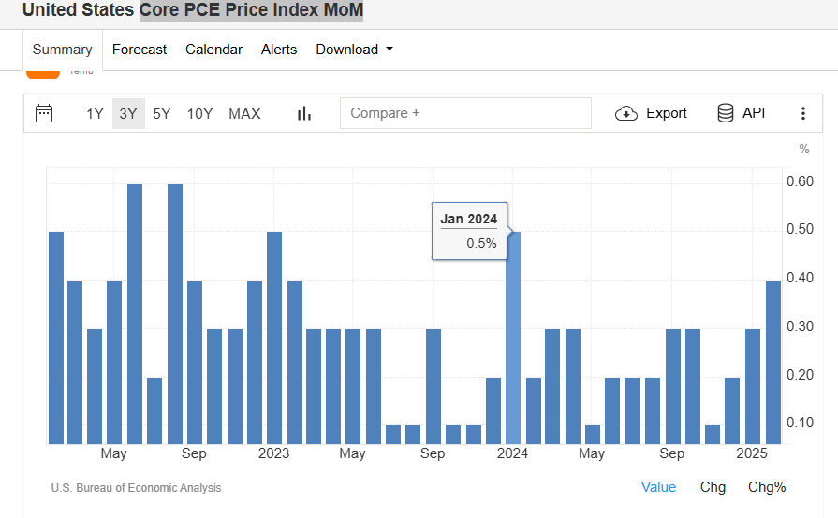Open the calendar date range icon
Image resolution: width=838 pixels, height=518 pixels.
[x=44, y=113]
